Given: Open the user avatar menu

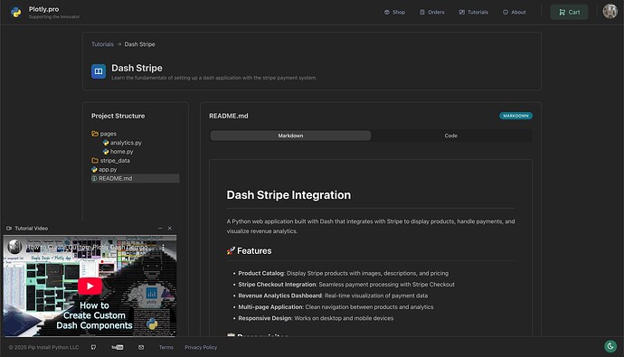Looking at the screenshot, I should pos(610,12).
